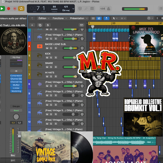The image size is (163, 163).
Task: Show the grid view icon
Action: [x=93, y=18]
